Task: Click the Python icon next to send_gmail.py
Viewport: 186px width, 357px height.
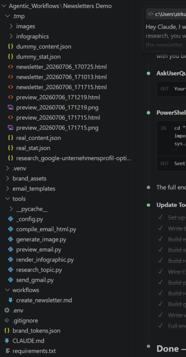Action: point(10,280)
